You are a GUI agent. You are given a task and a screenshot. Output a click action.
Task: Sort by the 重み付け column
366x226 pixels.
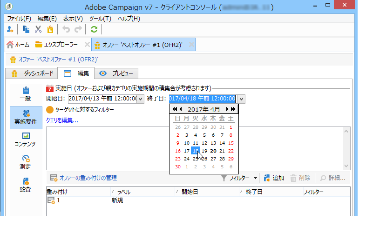78,192
